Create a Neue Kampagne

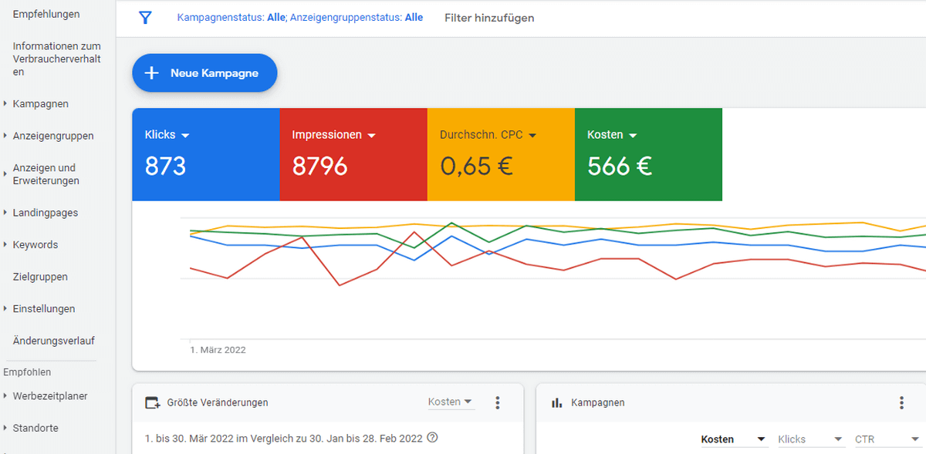[204, 73]
